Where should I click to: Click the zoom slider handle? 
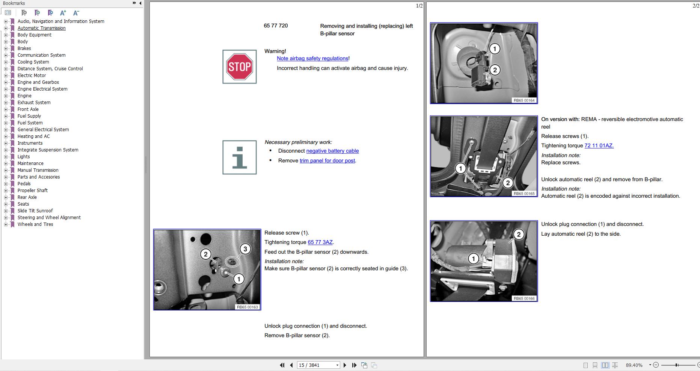point(677,365)
